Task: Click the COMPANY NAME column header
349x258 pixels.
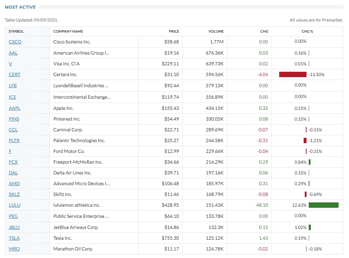Action: [x=68, y=31]
